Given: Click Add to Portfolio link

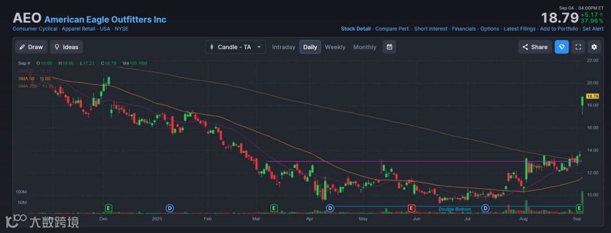Looking at the screenshot, I should pos(559,29).
